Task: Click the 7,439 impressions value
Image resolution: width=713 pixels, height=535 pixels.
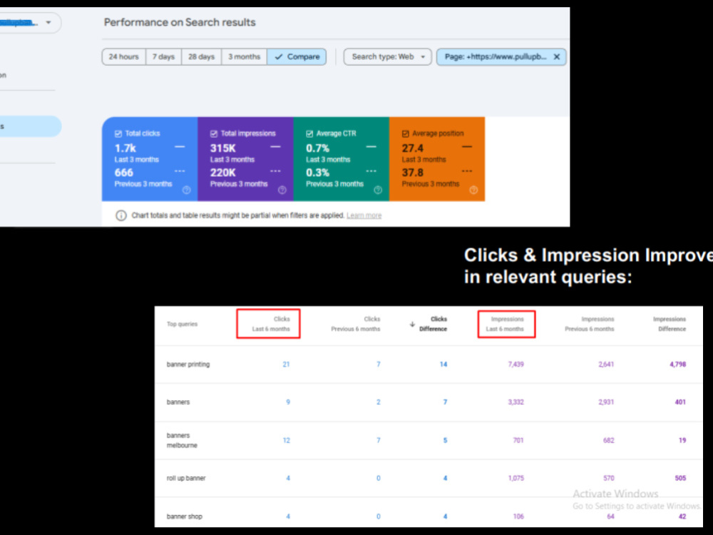Action: [515, 365]
